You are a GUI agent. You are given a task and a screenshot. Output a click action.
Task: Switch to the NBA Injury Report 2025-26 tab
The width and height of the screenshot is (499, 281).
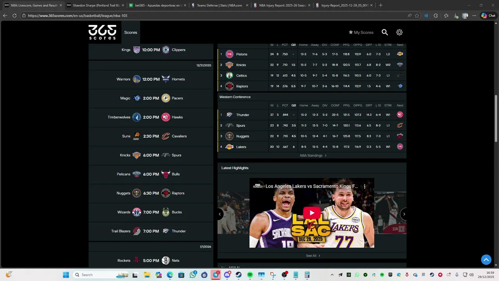pyautogui.click(x=282, y=5)
